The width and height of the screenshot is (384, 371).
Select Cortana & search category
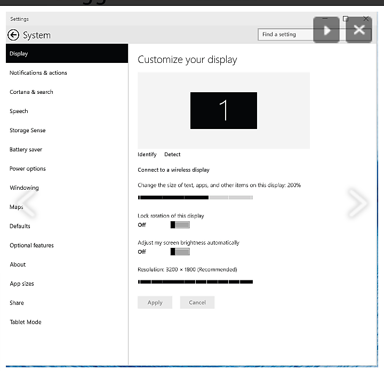[67, 92]
